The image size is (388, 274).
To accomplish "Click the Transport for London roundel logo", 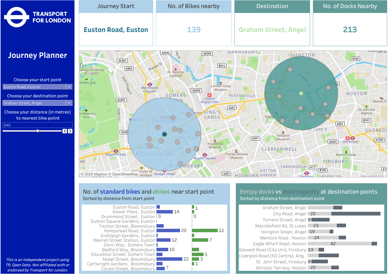I will click(x=17, y=17).
